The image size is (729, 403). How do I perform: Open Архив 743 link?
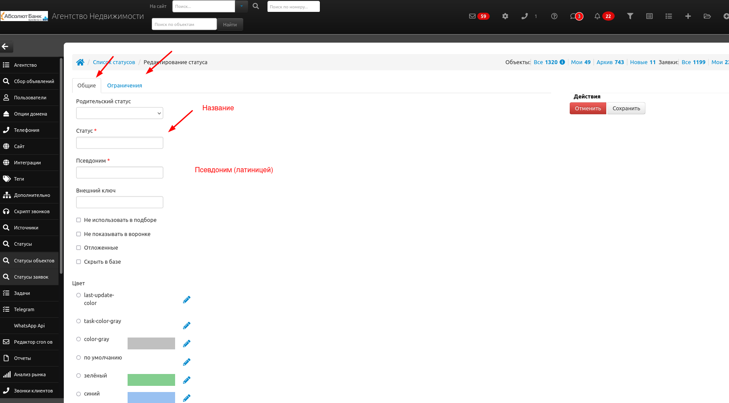click(610, 62)
